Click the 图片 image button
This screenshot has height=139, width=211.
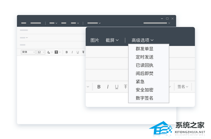pyautogui.click(x=95, y=40)
